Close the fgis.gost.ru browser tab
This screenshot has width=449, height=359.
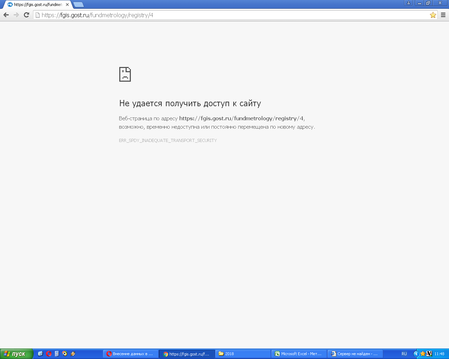point(67,5)
